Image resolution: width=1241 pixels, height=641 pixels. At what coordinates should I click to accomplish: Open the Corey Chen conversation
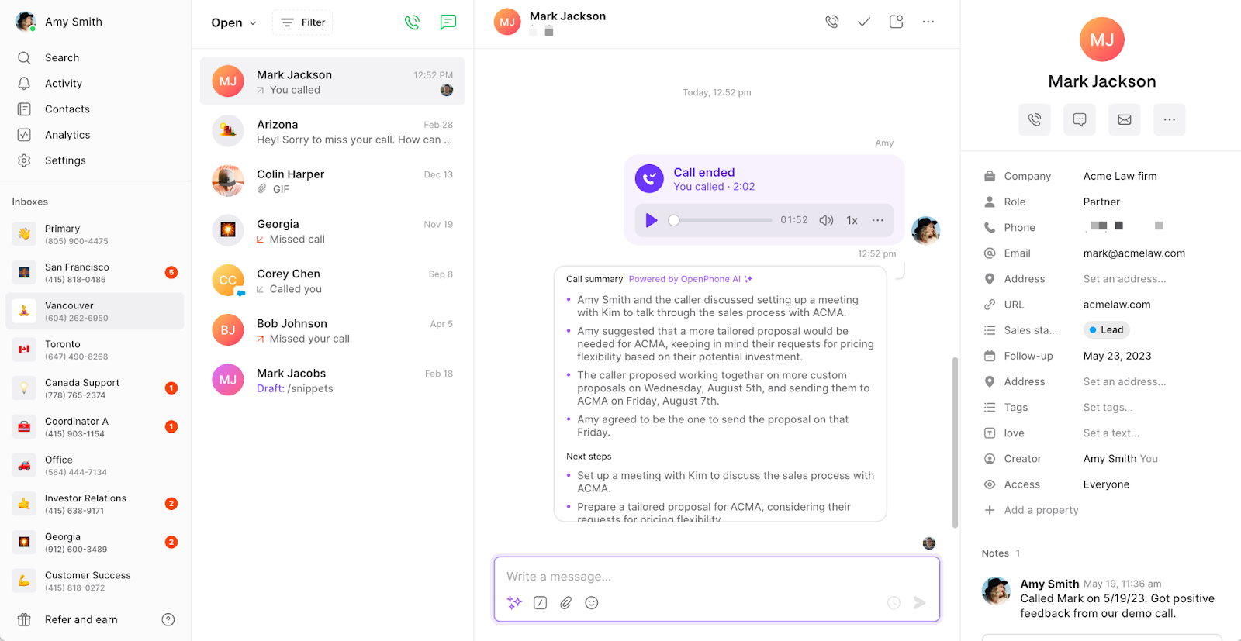click(x=333, y=281)
